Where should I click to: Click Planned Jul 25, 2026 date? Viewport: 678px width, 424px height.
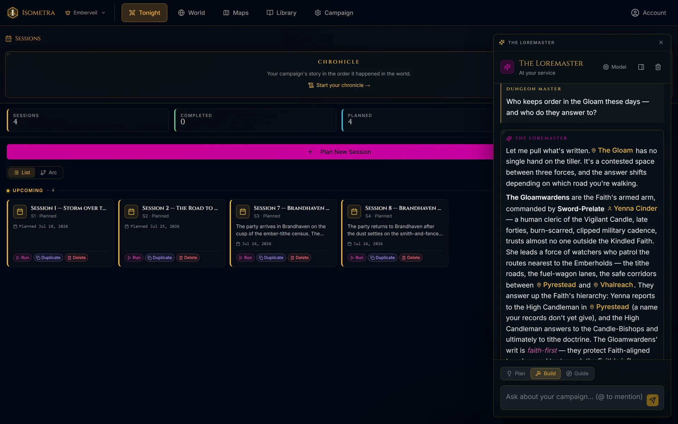click(x=152, y=226)
